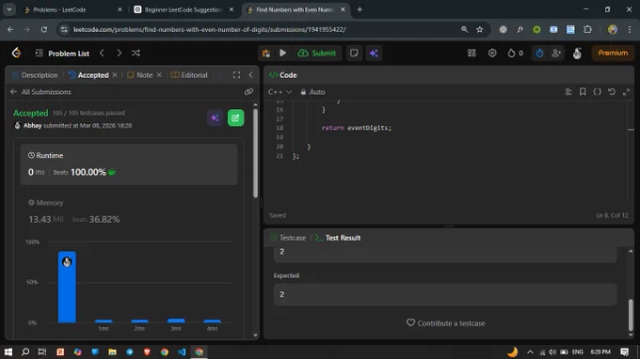Viewport: 640px width, 359px height.
Task: Open invite collaborator icon
Action: [x=556, y=53]
